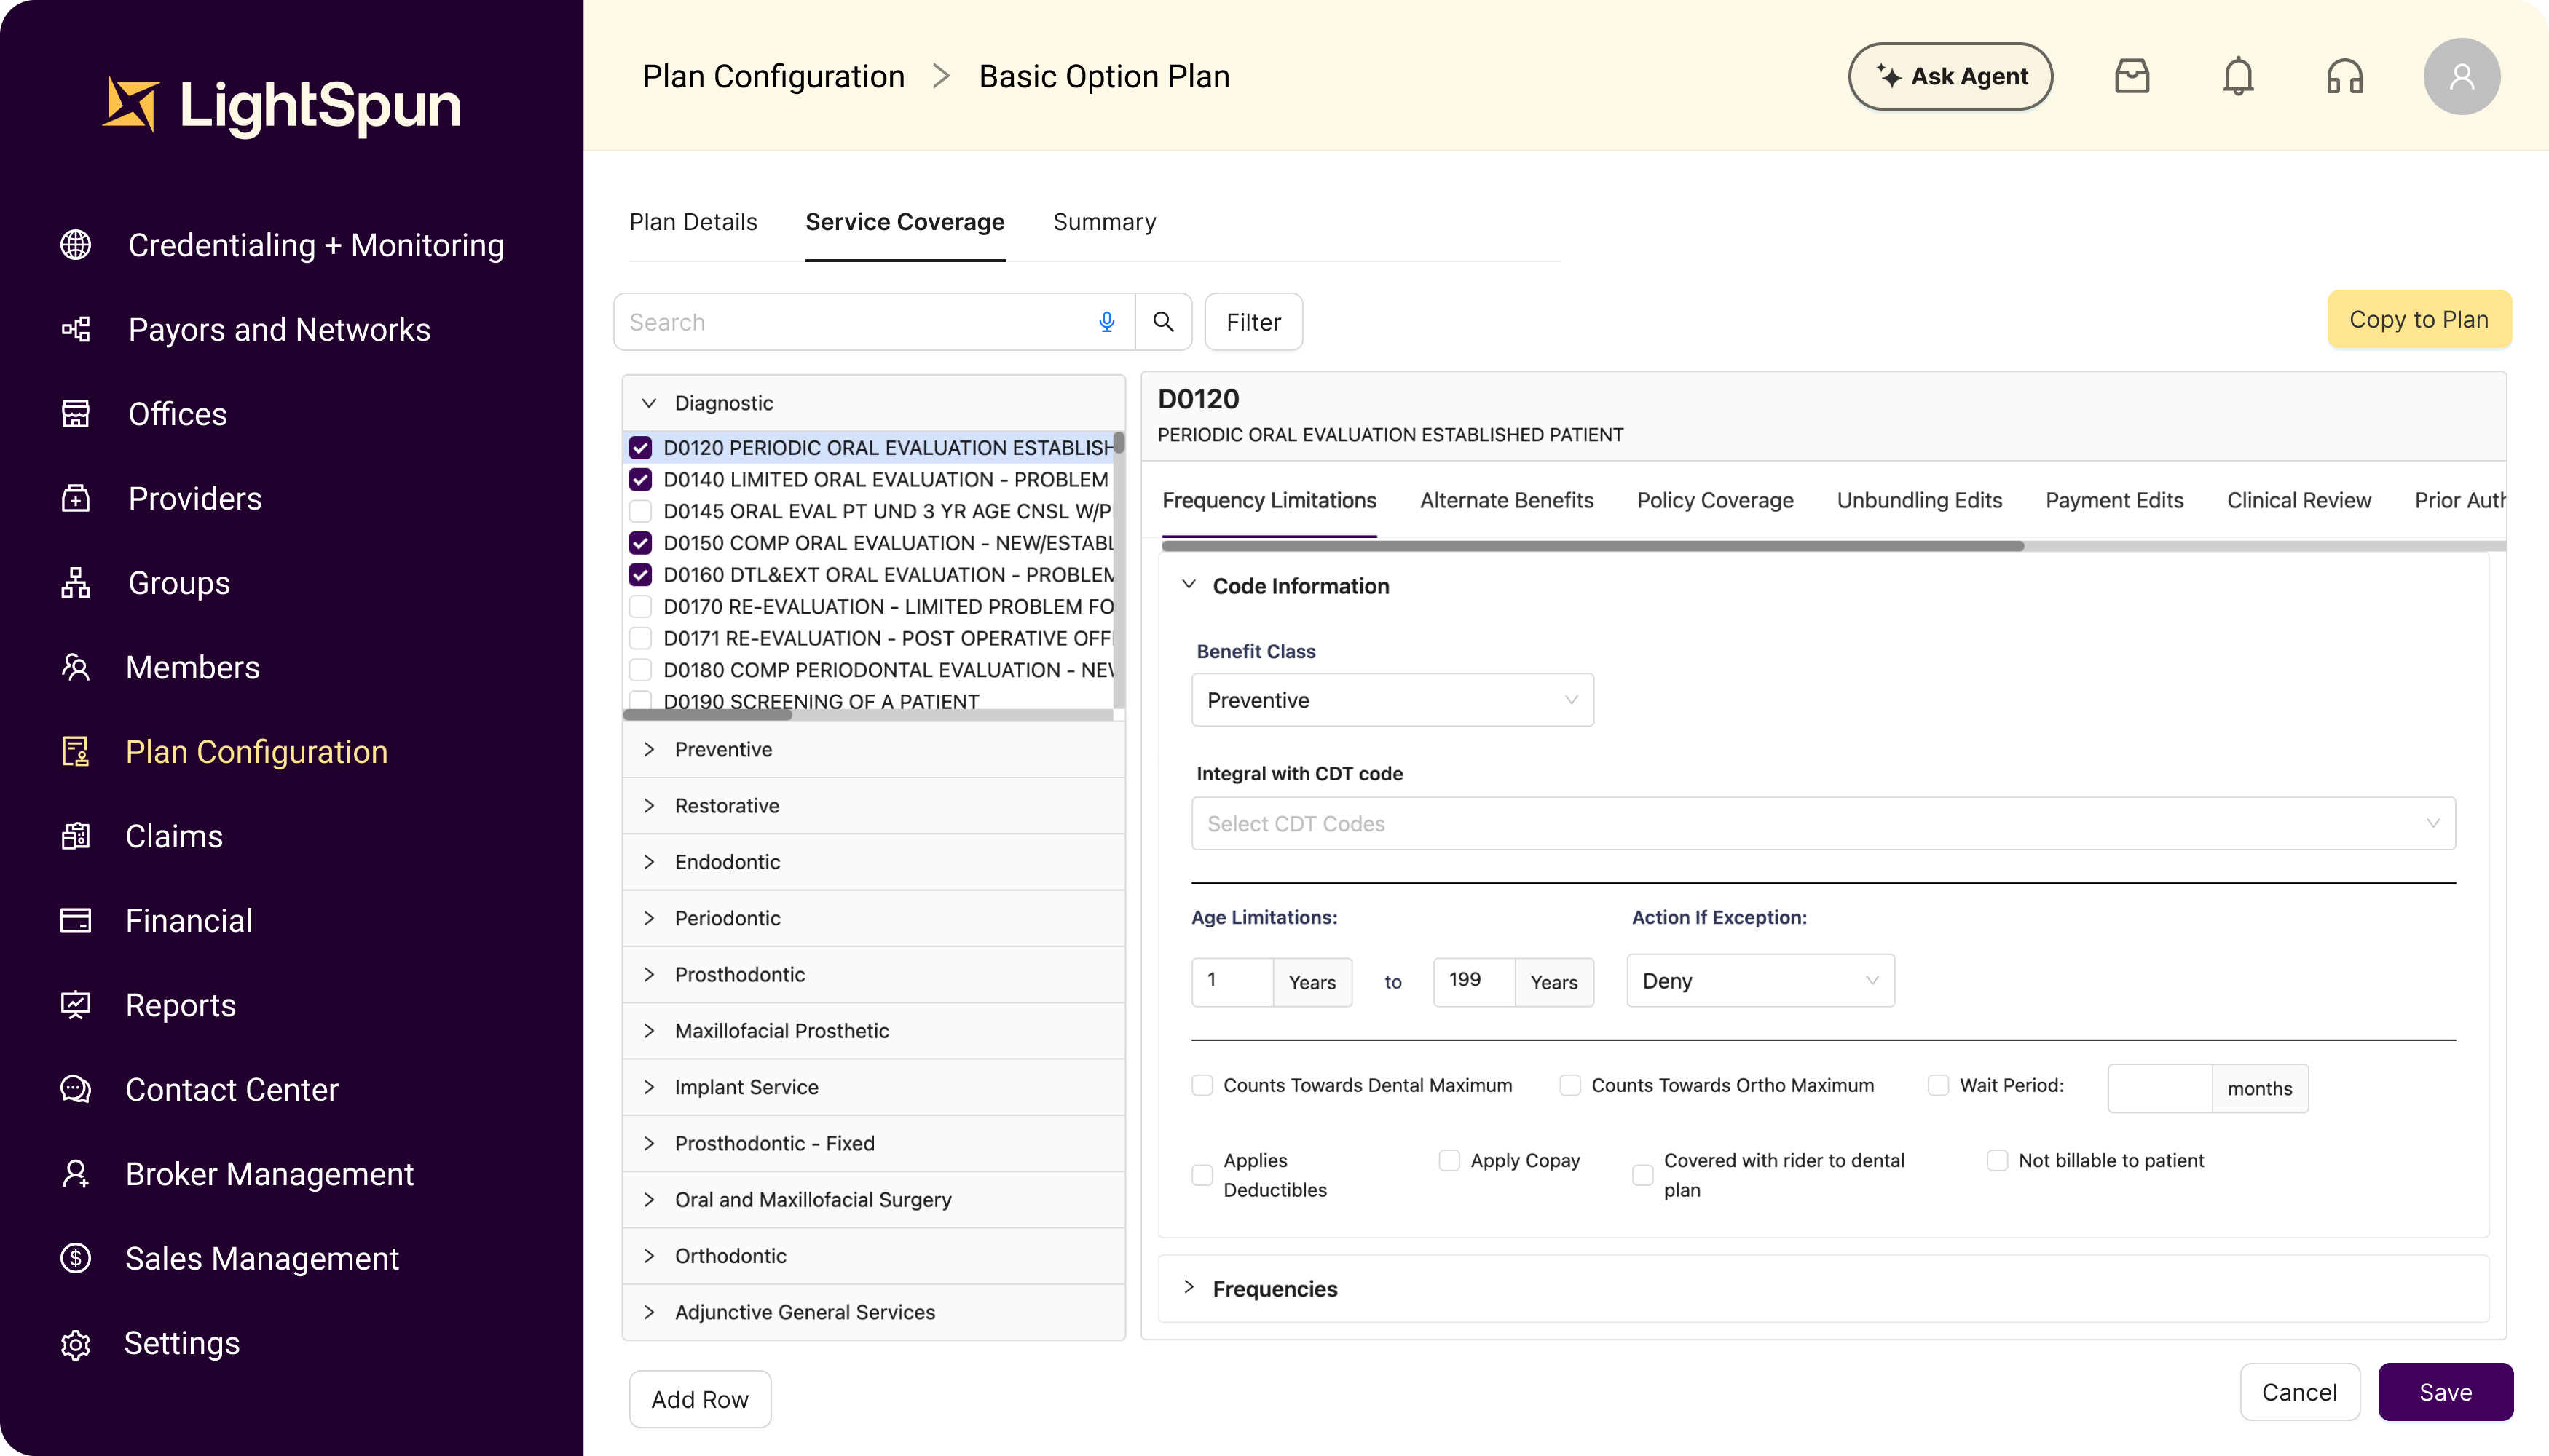Image resolution: width=2549 pixels, height=1456 pixels.
Task: Click the magnifying glass search icon
Action: click(1162, 322)
